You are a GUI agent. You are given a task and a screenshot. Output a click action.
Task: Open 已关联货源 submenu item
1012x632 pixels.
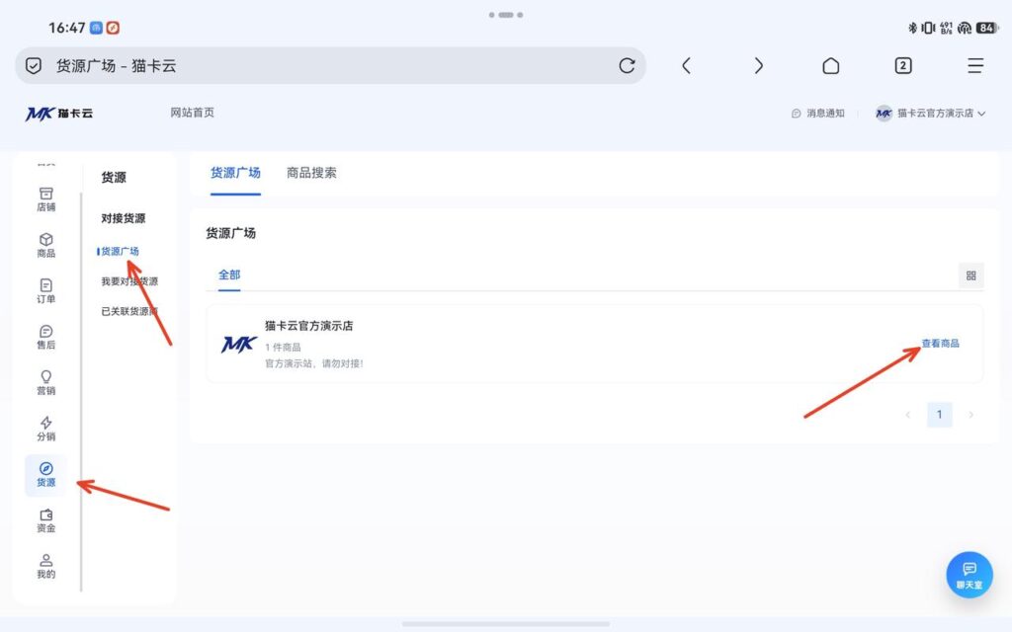[129, 311]
